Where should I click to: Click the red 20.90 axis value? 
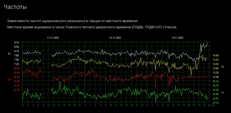pyautogui.click(x=16, y=68)
